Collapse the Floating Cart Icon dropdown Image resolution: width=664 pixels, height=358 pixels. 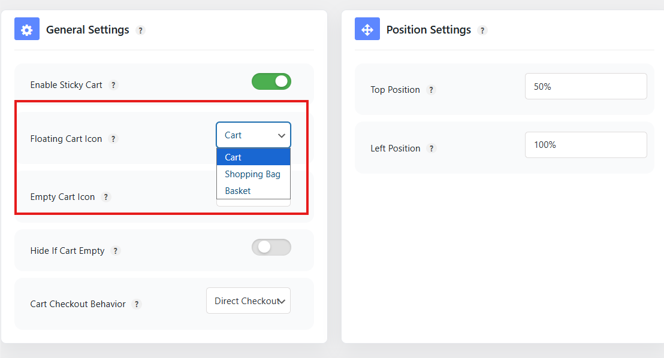[x=253, y=135]
